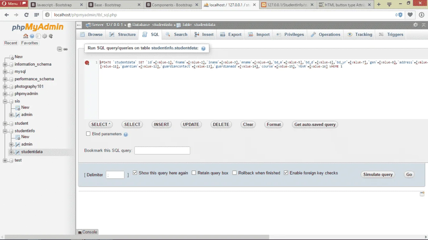Run query with Go button

click(409, 175)
